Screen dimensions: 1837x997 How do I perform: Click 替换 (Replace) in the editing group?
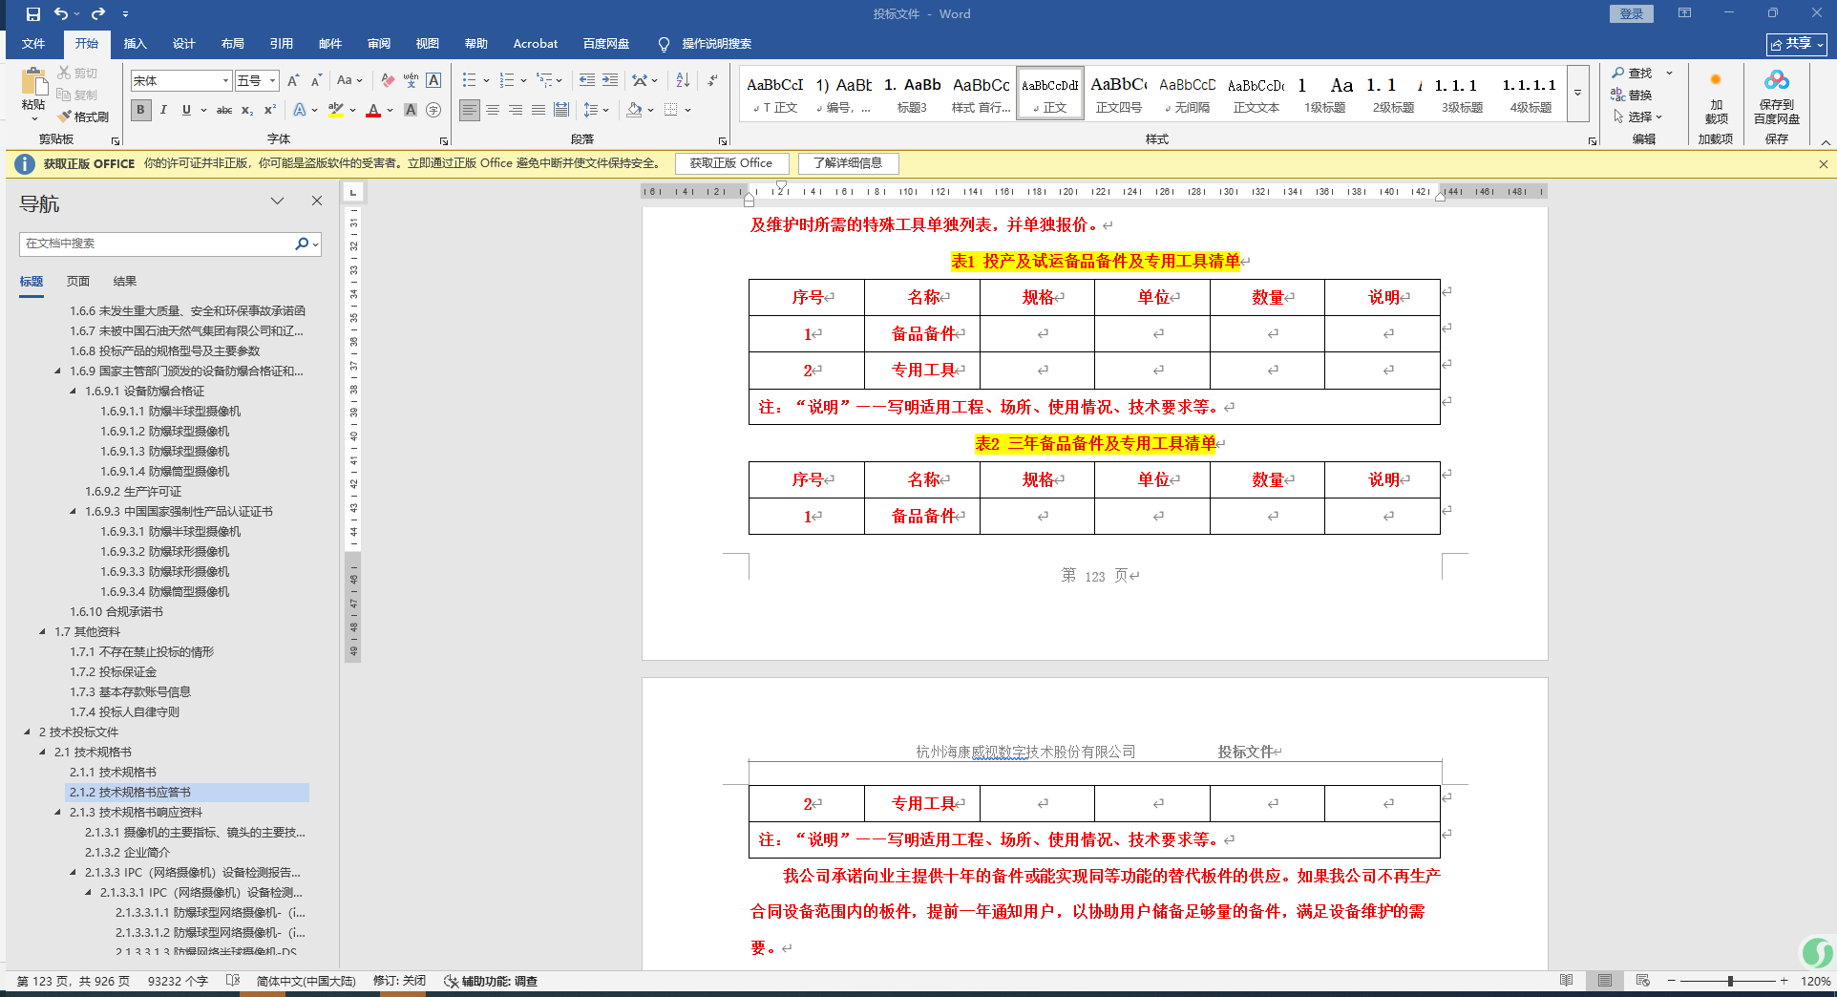pos(1632,95)
